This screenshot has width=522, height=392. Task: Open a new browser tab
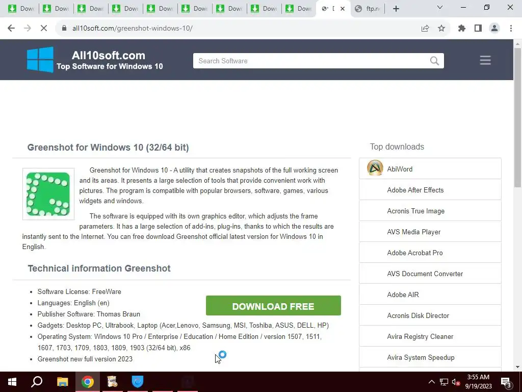(396, 9)
